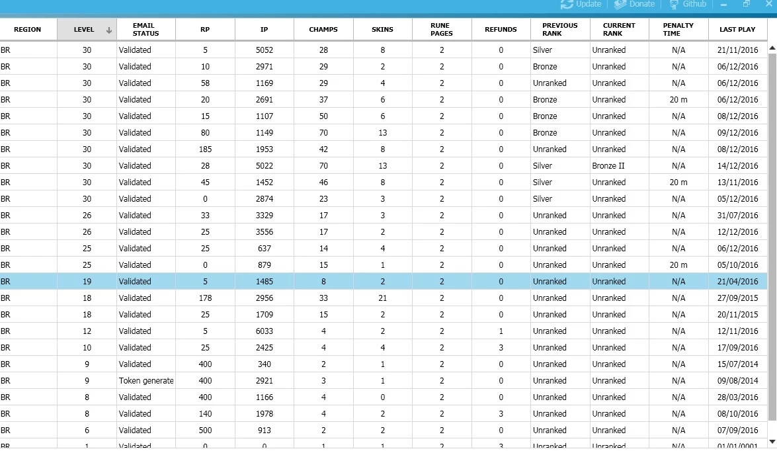This screenshot has width=777, height=451.
Task: Click the Donate text link
Action: [x=641, y=4]
